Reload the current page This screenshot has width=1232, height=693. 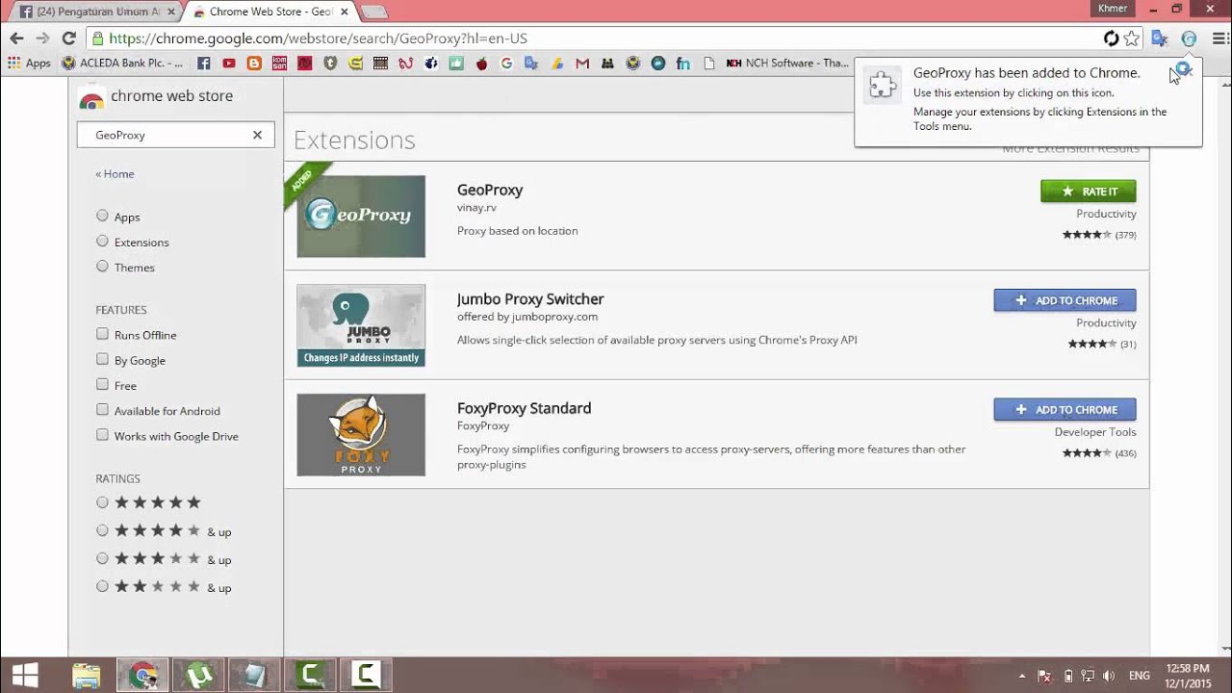68,38
